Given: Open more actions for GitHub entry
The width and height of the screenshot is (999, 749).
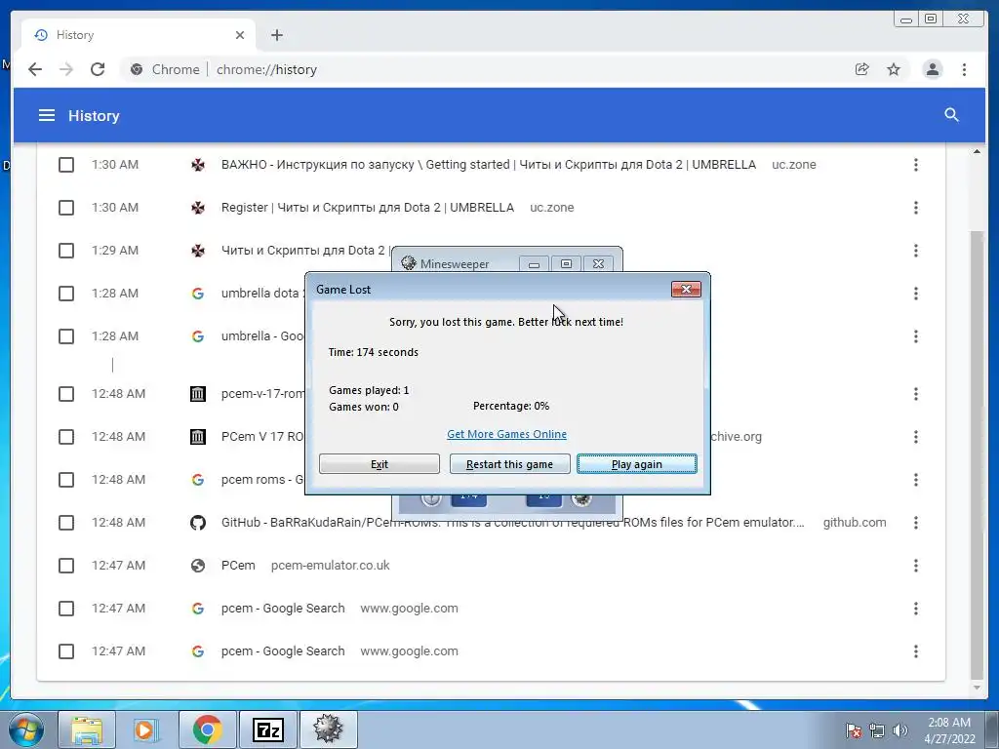Looking at the screenshot, I should [915, 523].
